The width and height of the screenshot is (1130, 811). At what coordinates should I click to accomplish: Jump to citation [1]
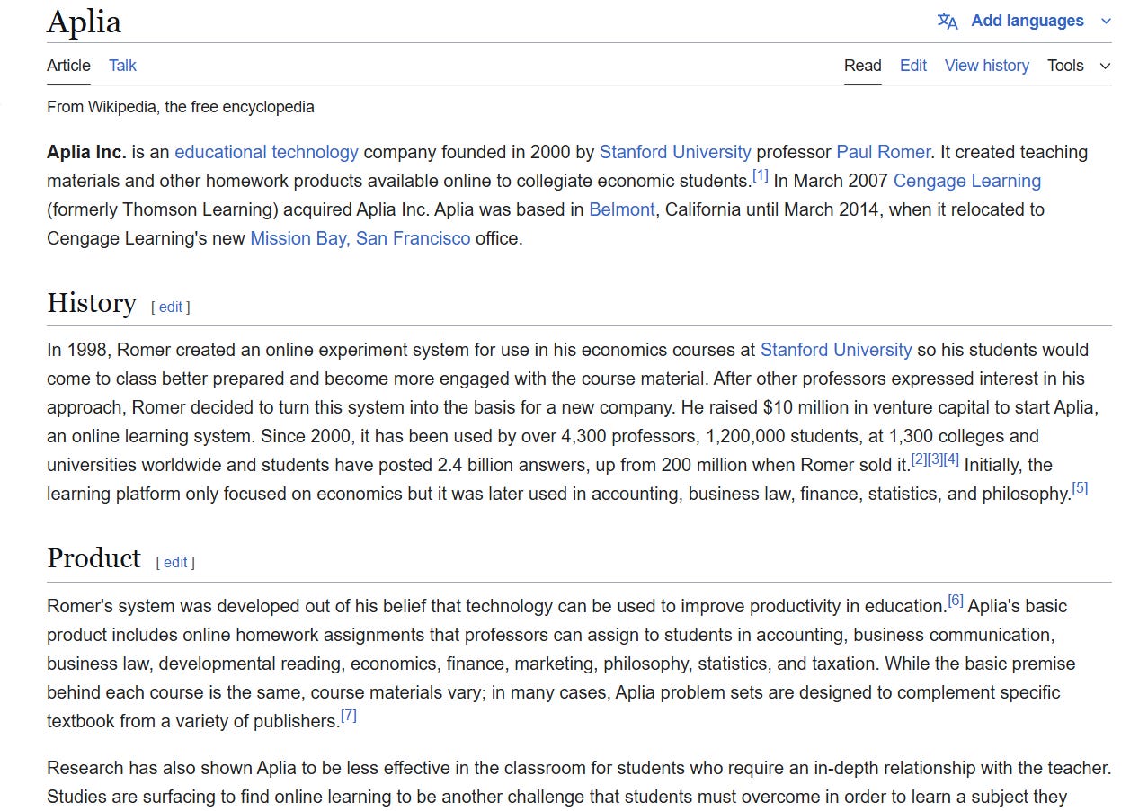[x=761, y=175]
